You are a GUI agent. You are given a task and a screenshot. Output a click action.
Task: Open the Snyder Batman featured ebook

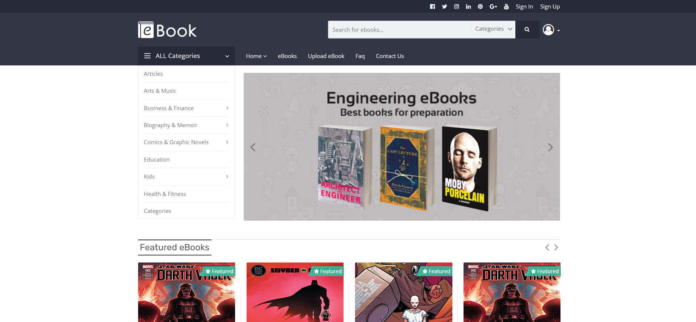click(295, 292)
